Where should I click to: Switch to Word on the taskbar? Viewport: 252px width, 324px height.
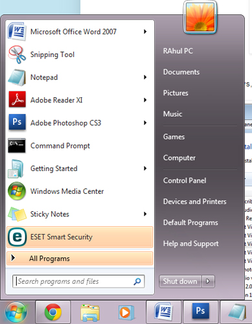(163, 312)
